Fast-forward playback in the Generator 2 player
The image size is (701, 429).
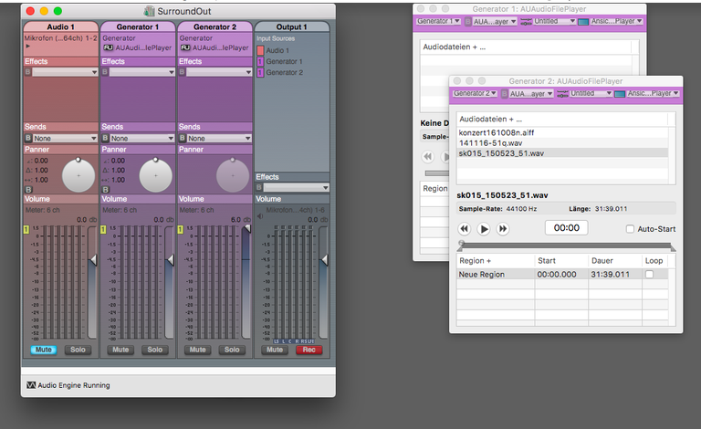click(x=503, y=229)
